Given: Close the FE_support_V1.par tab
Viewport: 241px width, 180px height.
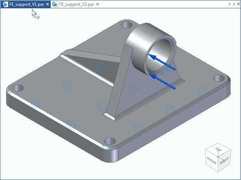Looking at the screenshot, I should pyautogui.click(x=48, y=4).
